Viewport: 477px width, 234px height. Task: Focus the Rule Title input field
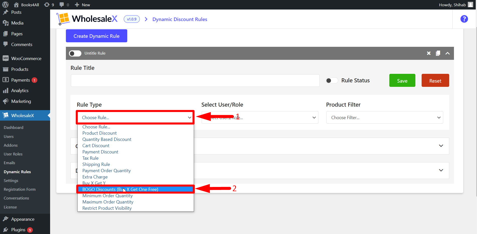[195, 81]
